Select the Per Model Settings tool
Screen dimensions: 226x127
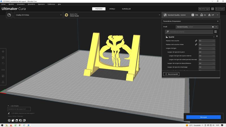point(3,76)
